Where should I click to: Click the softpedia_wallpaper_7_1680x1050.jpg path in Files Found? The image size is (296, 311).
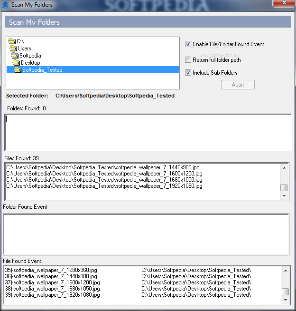[104, 180]
